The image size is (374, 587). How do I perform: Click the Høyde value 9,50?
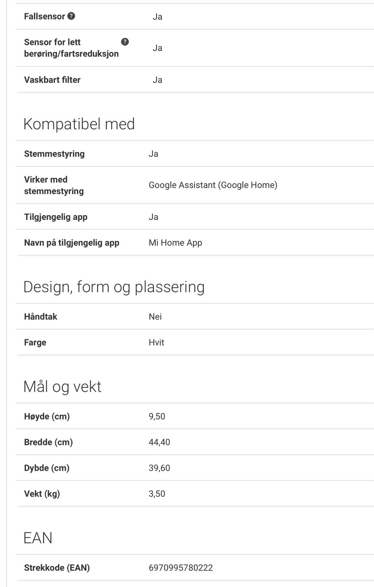pos(157,416)
